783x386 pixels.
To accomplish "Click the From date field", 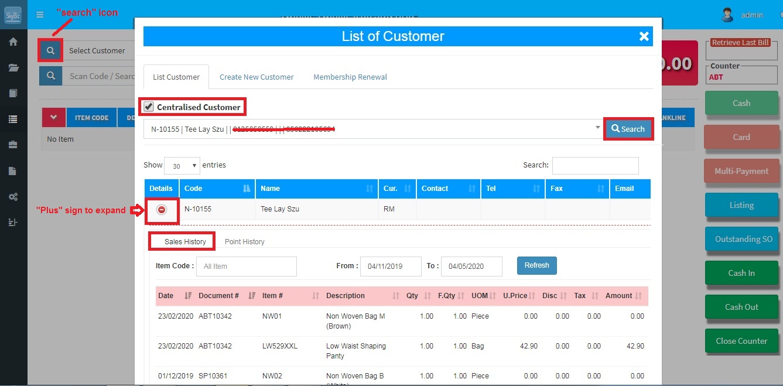I will tap(391, 266).
